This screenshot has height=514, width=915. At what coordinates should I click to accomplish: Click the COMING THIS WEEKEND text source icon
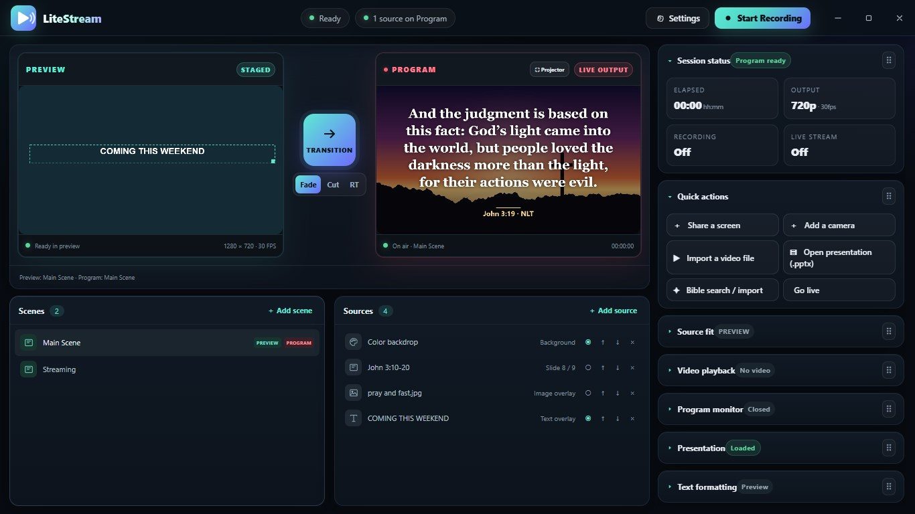[x=353, y=418]
